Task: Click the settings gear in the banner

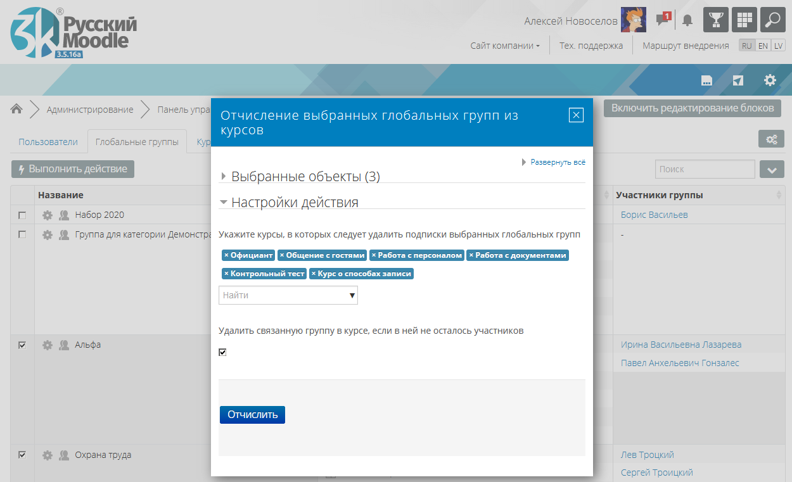Action: tap(770, 80)
